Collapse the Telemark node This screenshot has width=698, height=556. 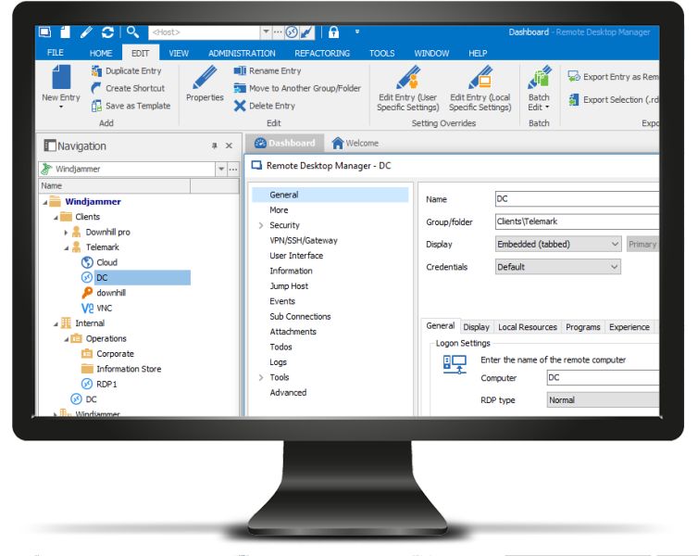67,247
